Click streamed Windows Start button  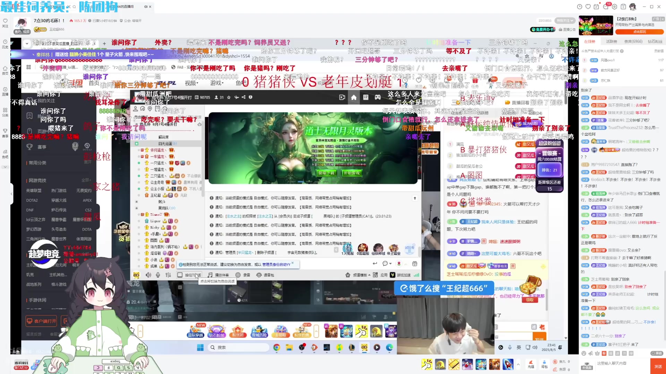click(x=200, y=347)
